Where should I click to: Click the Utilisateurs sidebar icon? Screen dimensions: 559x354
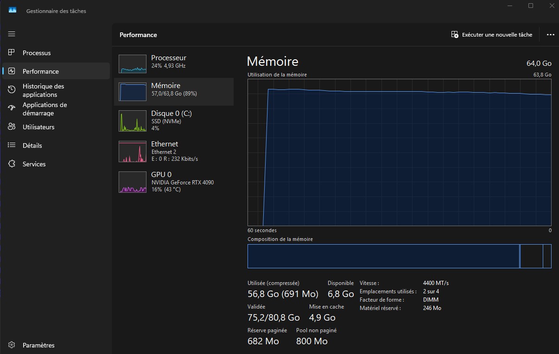click(x=12, y=127)
